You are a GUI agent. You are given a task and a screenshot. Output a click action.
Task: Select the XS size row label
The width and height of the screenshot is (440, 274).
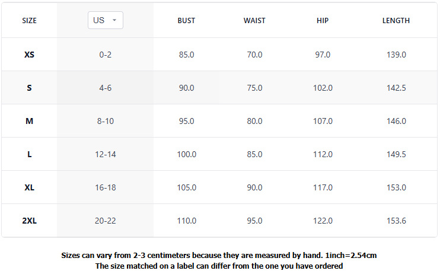29,55
